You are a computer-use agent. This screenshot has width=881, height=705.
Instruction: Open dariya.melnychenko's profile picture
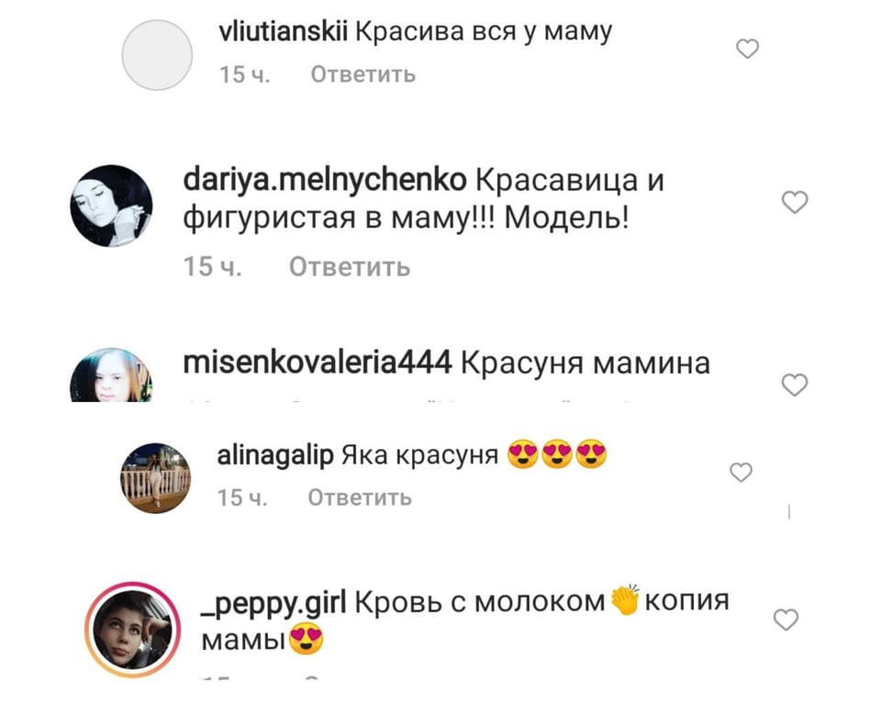111,206
